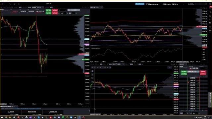The height and width of the screenshot is (119, 212).
Task: Open the OFF dropdown below the DOM ladder
Action: click(195, 113)
